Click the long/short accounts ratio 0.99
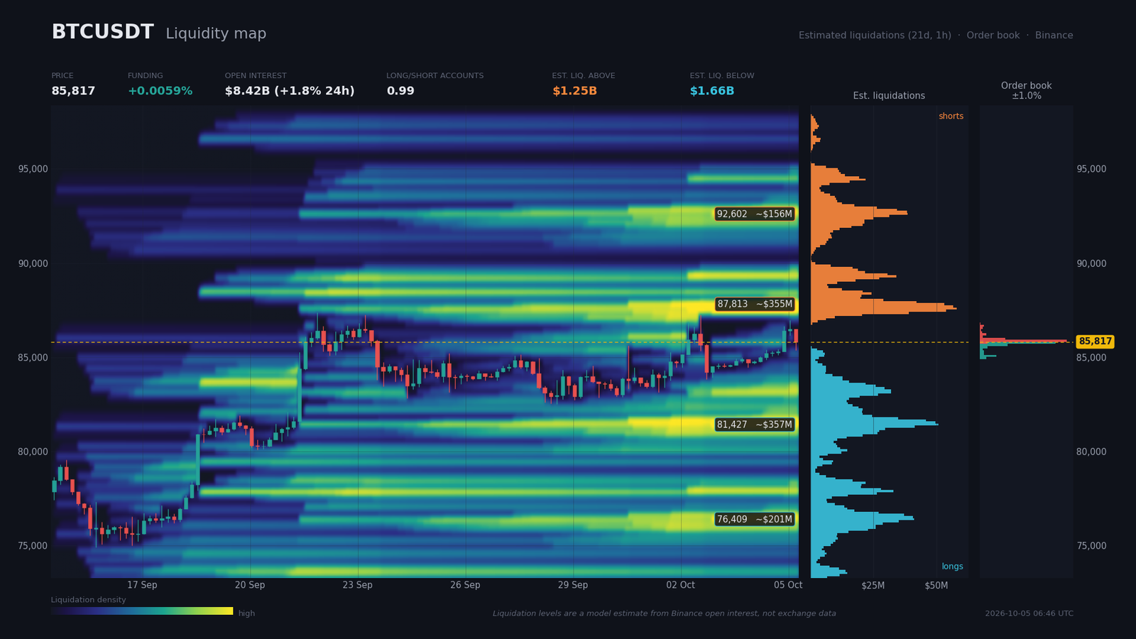The image size is (1136, 639). (400, 91)
